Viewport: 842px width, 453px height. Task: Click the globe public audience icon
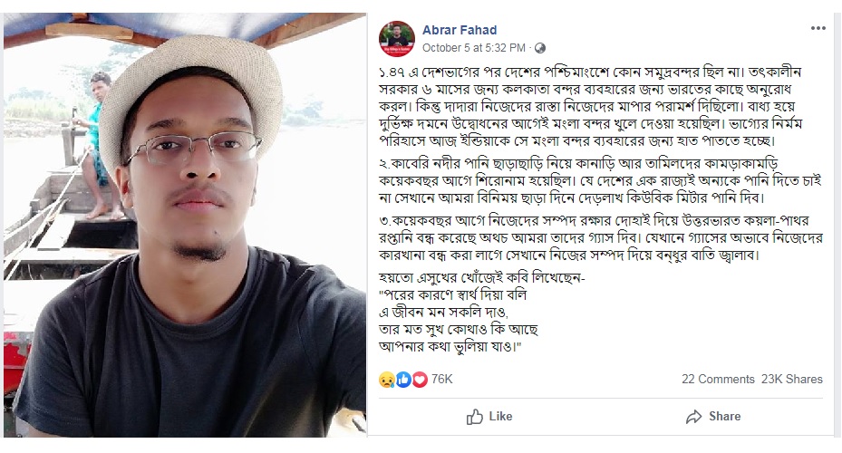(x=540, y=48)
